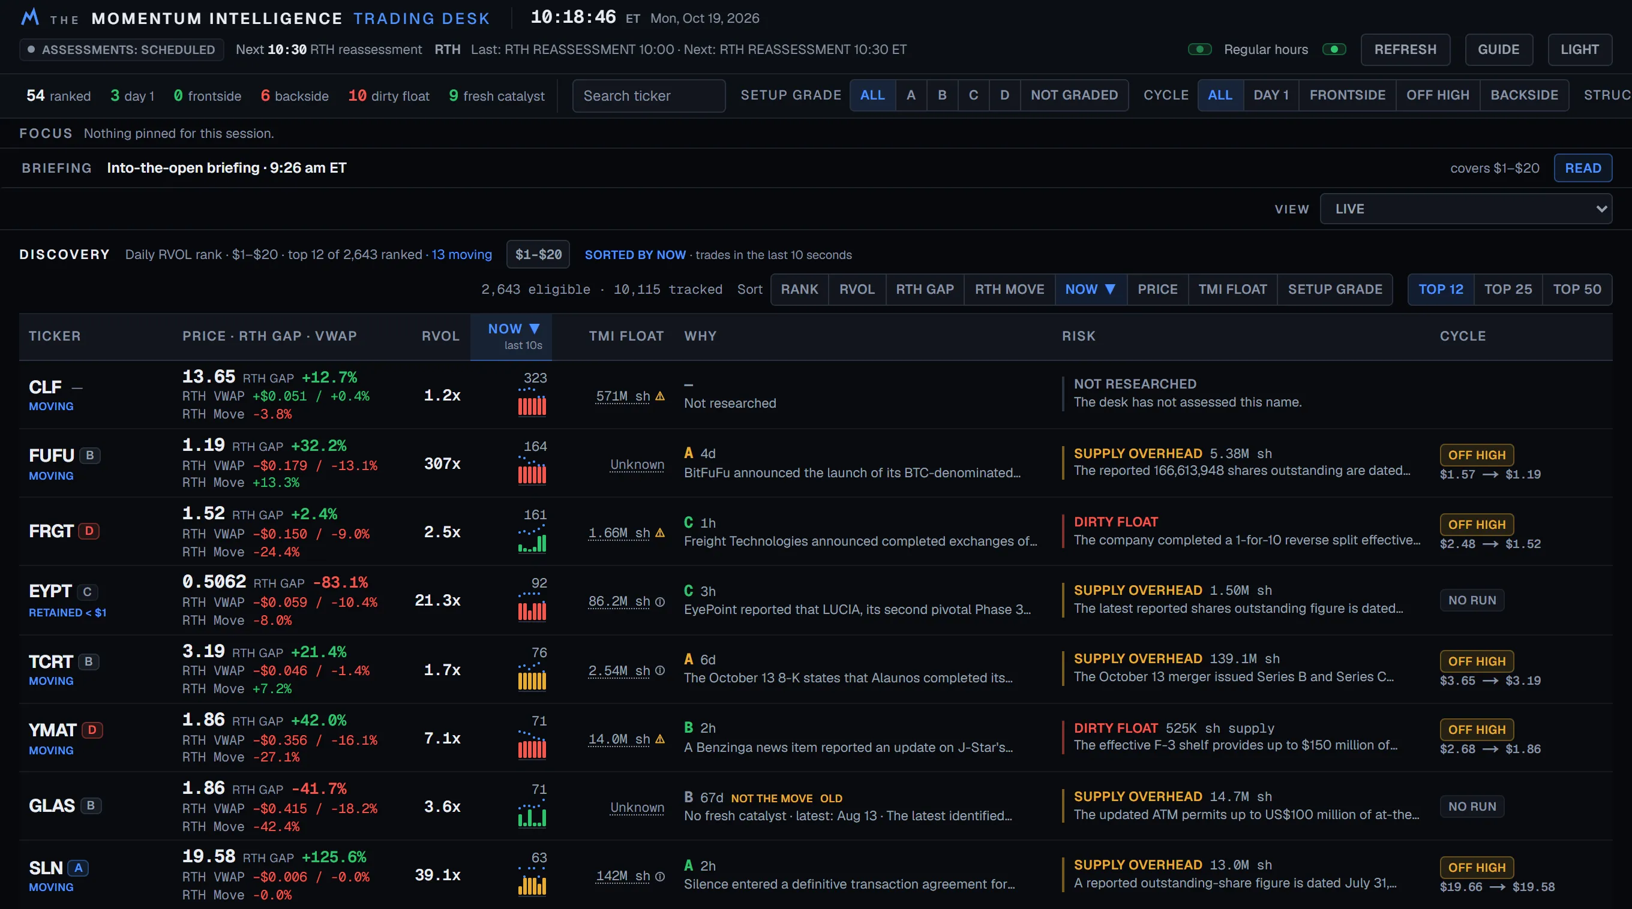This screenshot has height=909, width=1632.
Task: Select the NOT GRADED setup filter
Action: (x=1074, y=95)
